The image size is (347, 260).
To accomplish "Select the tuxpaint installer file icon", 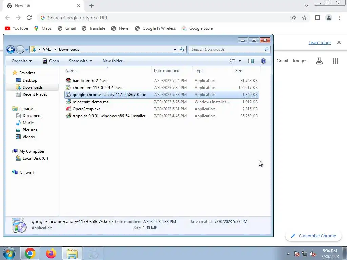I will point(68,116).
